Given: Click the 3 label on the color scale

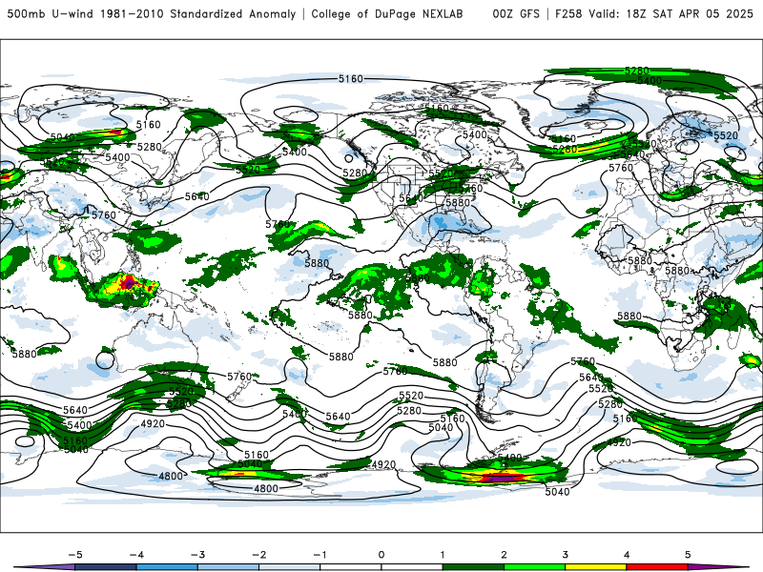Looking at the screenshot, I should pyautogui.click(x=565, y=555).
